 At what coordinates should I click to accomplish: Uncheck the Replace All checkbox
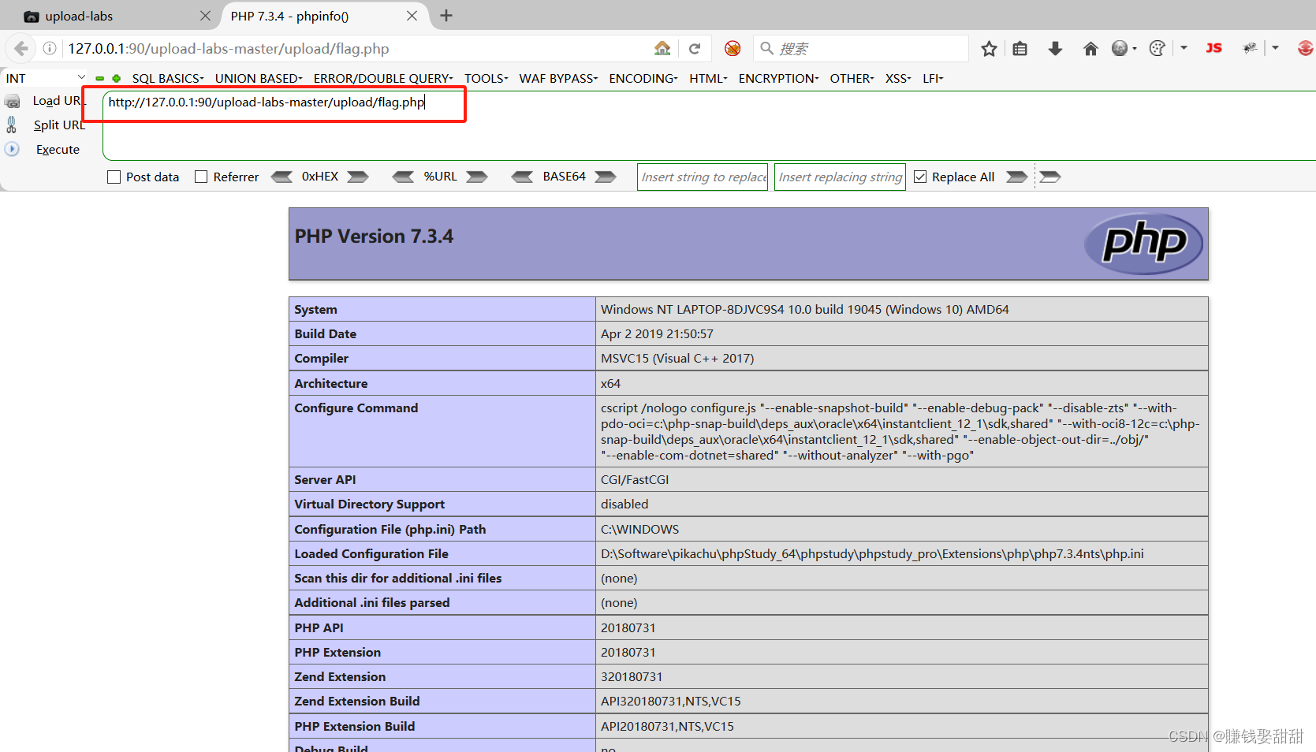(920, 177)
